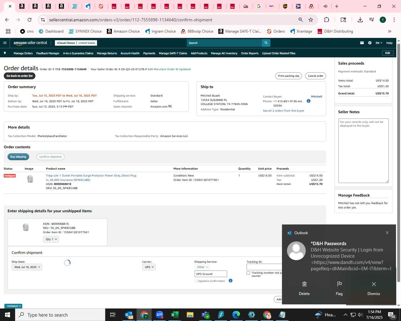The height and width of the screenshot is (321, 401).
Task: Flag the Outlook D&H Passwords email
Action: (x=339, y=288)
